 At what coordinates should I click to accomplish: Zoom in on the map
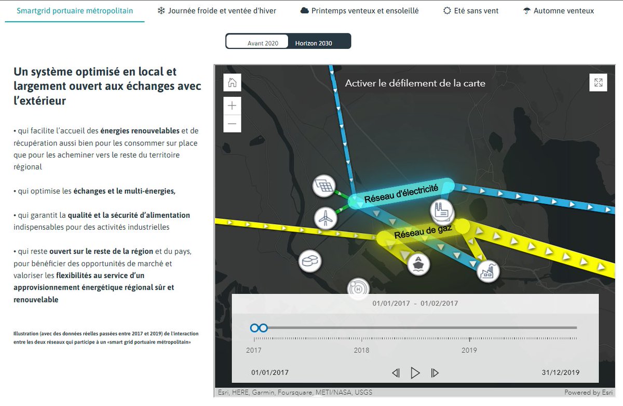coord(232,106)
